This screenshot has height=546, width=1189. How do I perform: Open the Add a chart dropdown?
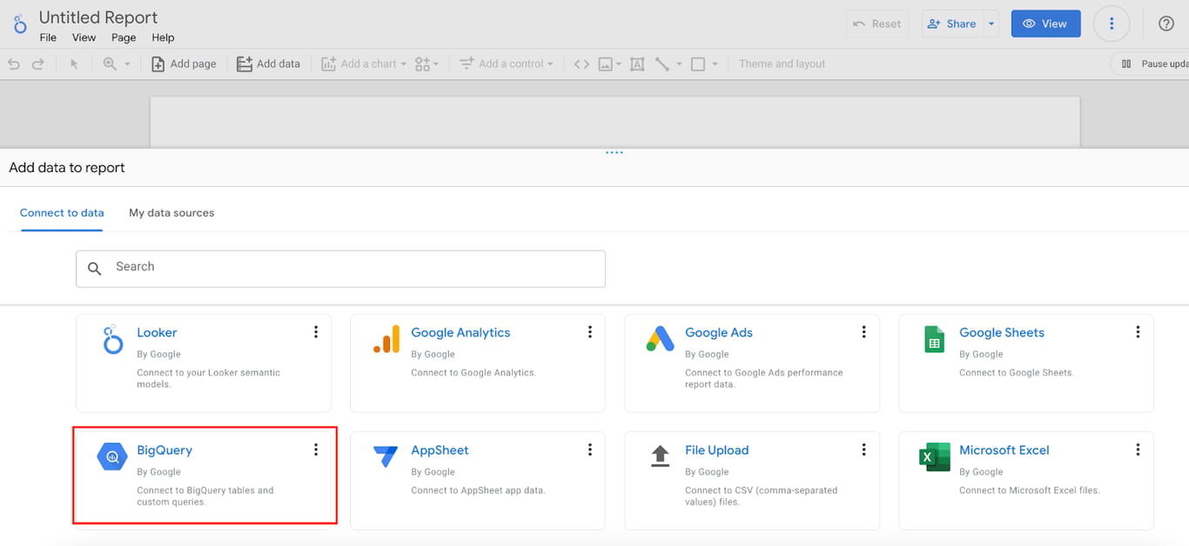tap(364, 63)
